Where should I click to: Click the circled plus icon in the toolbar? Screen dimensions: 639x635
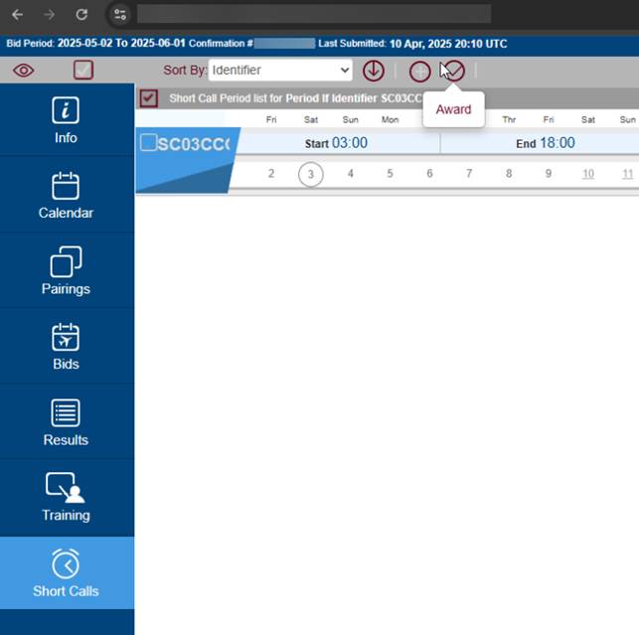click(x=419, y=72)
